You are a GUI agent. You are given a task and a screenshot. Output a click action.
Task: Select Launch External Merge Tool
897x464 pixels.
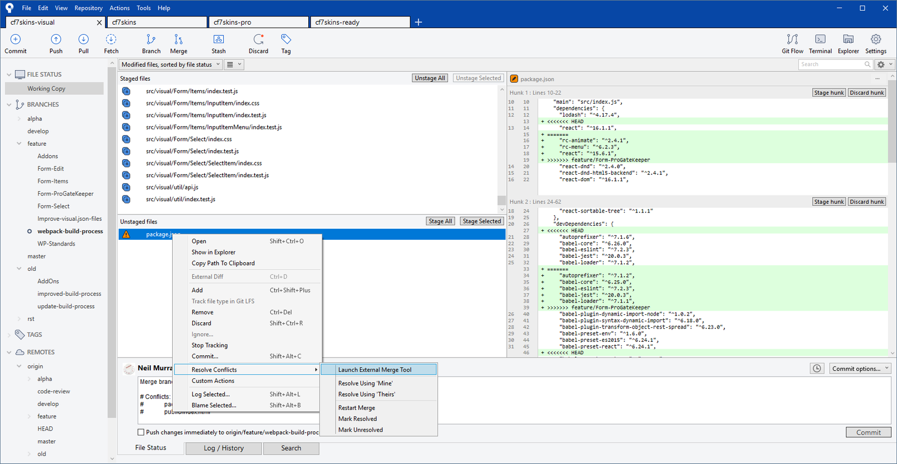[374, 370]
